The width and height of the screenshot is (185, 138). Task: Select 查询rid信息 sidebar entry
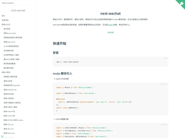point(8,81)
